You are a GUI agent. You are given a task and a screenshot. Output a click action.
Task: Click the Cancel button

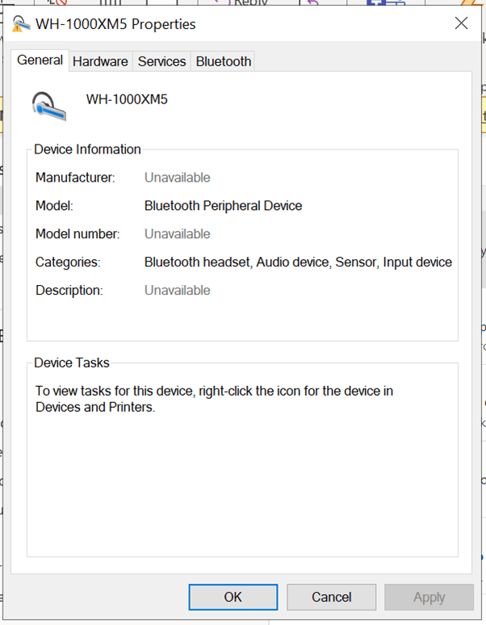pyautogui.click(x=332, y=597)
